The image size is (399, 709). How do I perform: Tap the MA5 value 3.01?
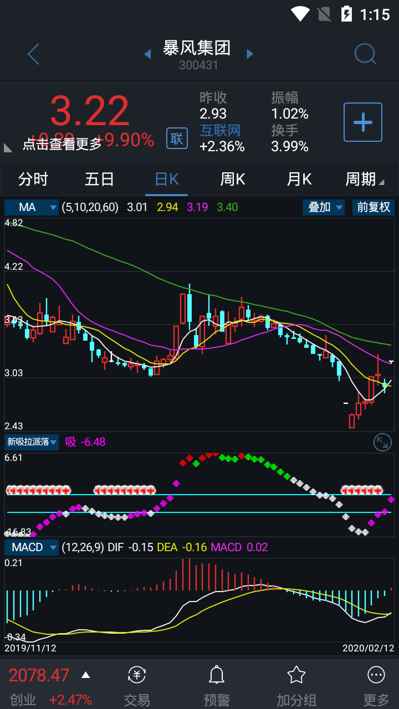coord(137,207)
